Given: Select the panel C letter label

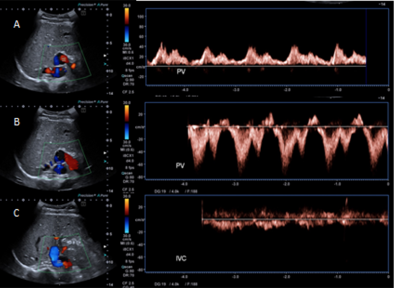Looking at the screenshot, I should pos(17,213).
